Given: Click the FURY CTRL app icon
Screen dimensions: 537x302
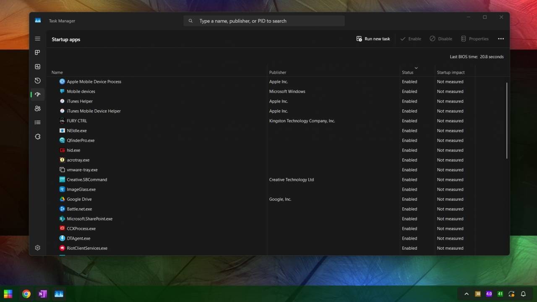Looking at the screenshot, I should click(62, 121).
